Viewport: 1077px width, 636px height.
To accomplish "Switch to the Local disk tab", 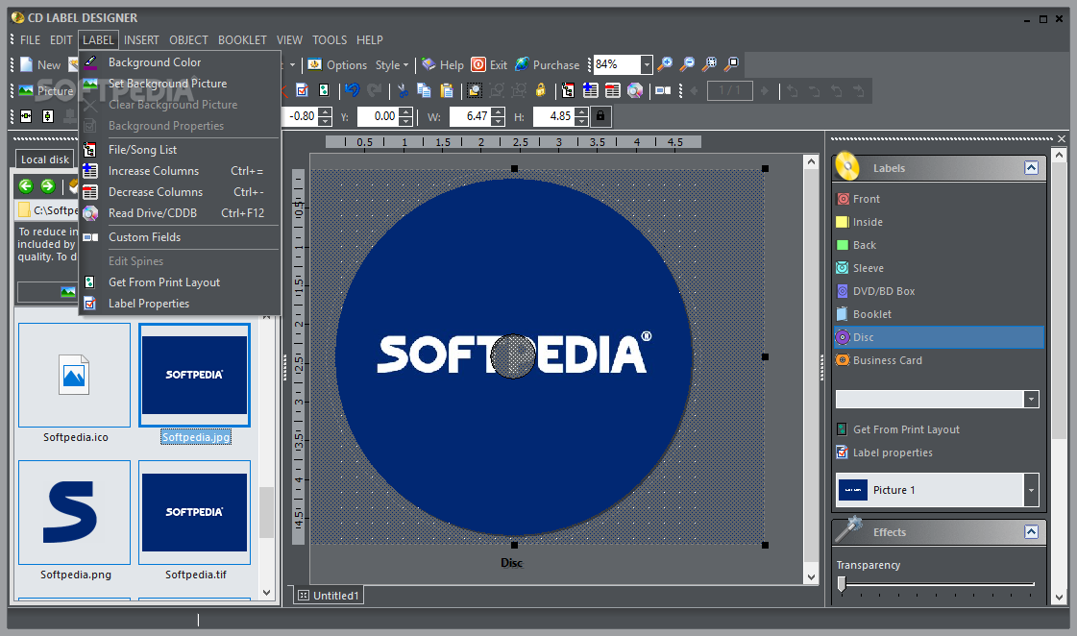I will coord(44,159).
